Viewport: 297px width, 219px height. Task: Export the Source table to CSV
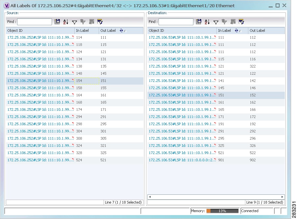(57, 22)
